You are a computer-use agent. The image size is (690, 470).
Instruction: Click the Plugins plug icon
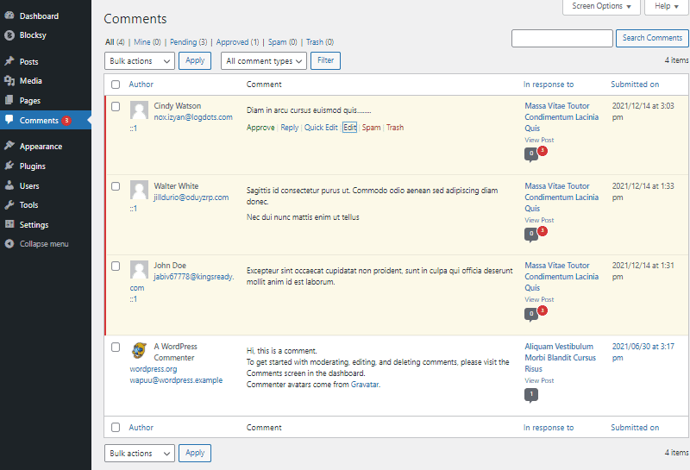[9, 166]
